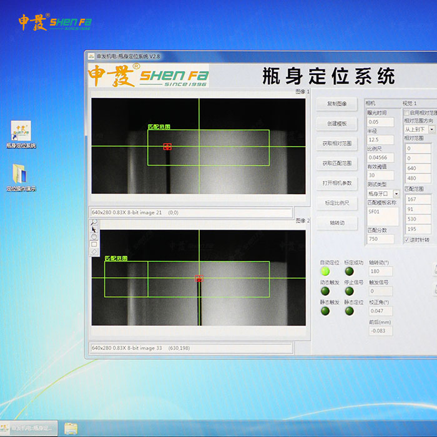
Task: Open the 定位操作演示 desktop folder
Action: point(21,177)
